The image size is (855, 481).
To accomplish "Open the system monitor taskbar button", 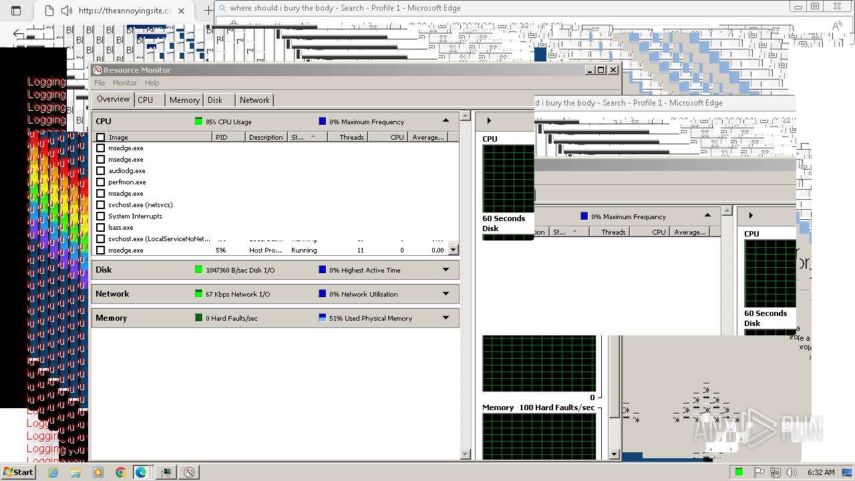I will click(166, 472).
